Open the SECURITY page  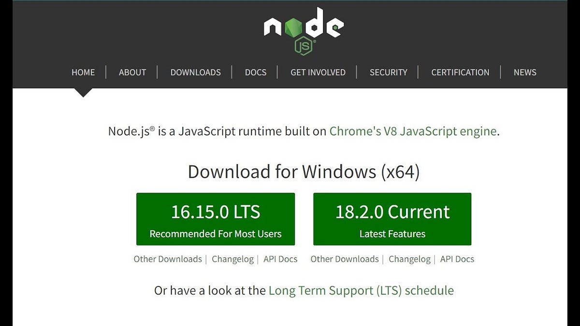(388, 72)
